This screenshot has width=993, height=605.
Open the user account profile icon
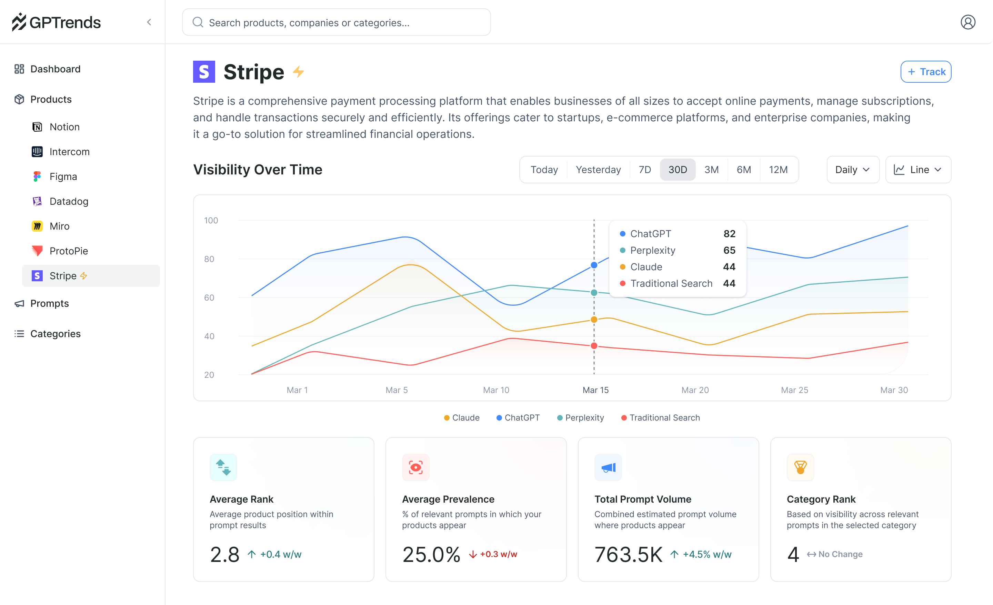pos(967,22)
